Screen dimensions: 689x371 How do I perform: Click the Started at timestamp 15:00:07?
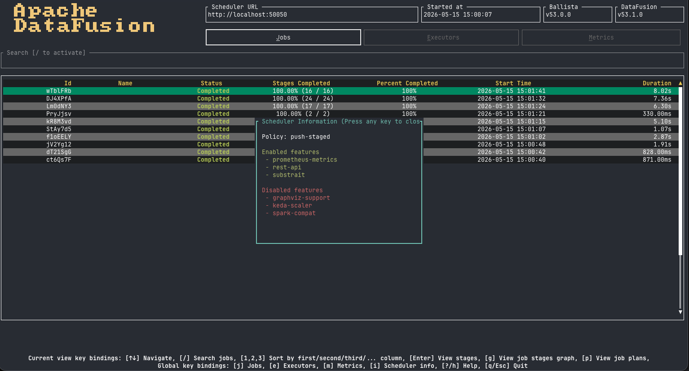point(458,14)
